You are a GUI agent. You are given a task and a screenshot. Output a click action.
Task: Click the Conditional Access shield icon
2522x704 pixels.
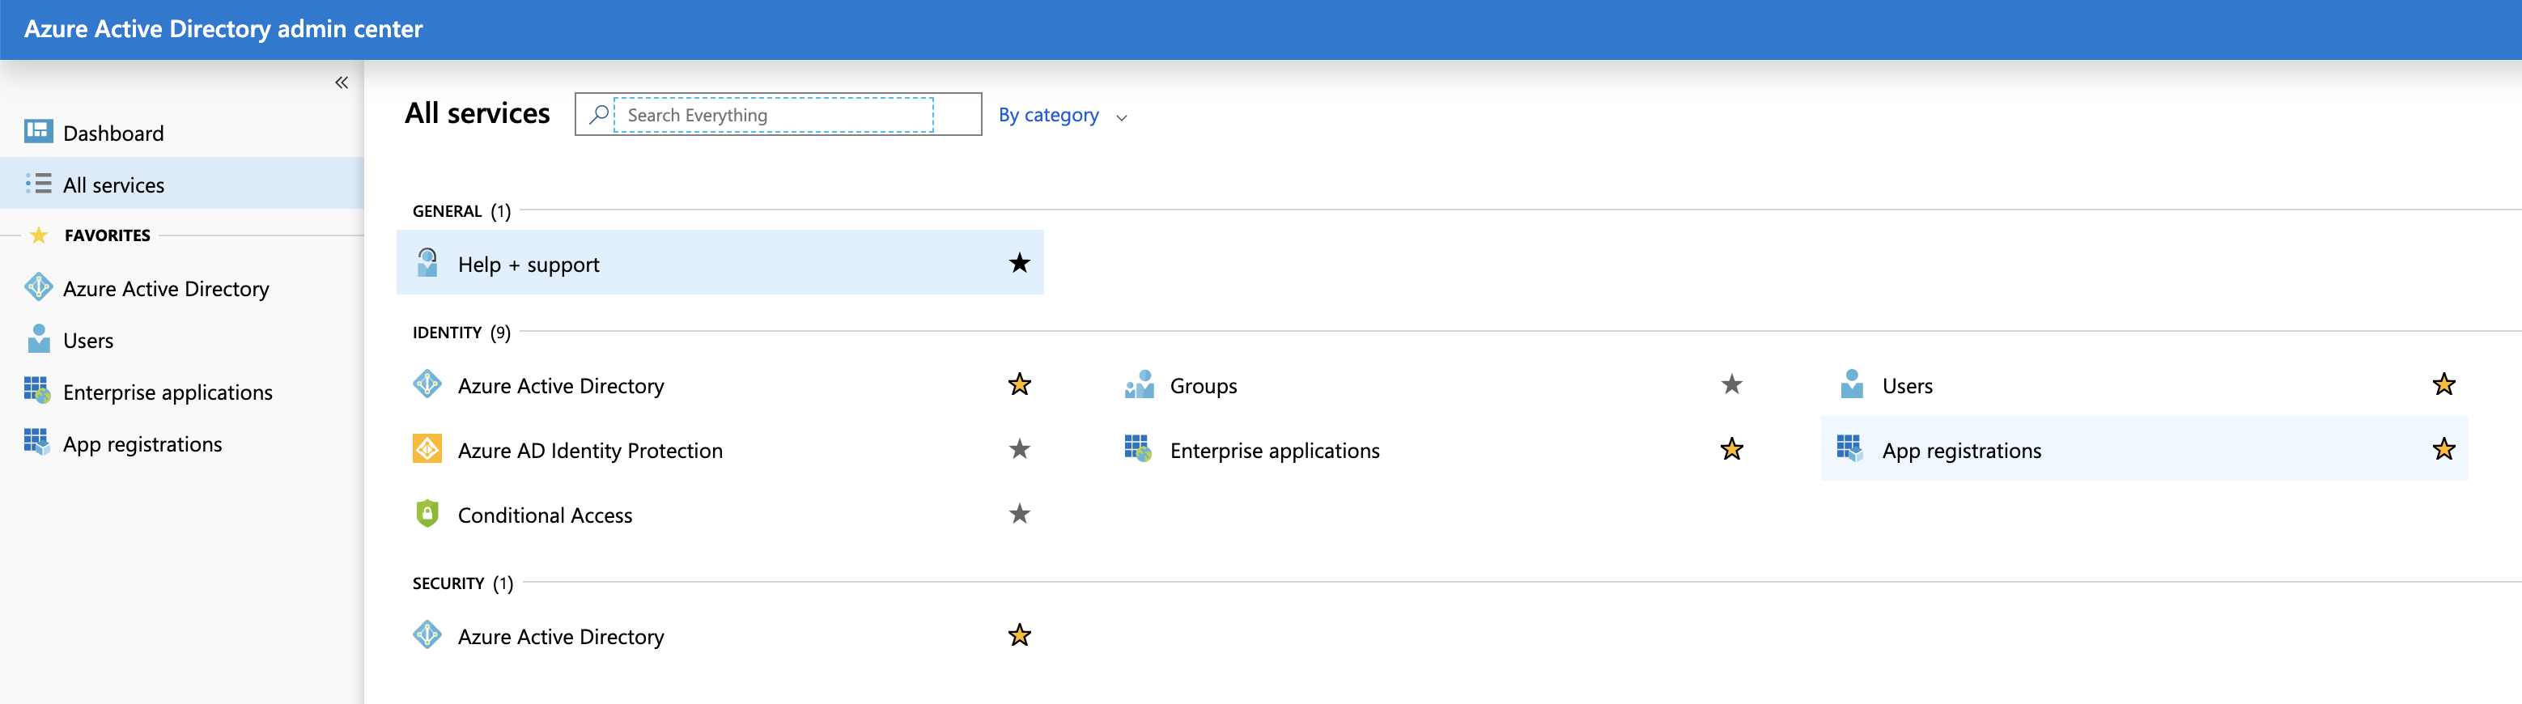tap(427, 514)
